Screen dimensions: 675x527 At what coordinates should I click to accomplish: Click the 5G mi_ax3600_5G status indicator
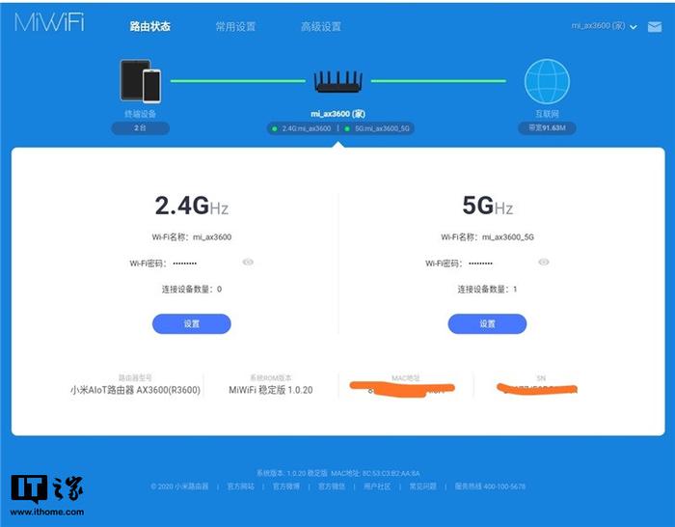click(377, 128)
